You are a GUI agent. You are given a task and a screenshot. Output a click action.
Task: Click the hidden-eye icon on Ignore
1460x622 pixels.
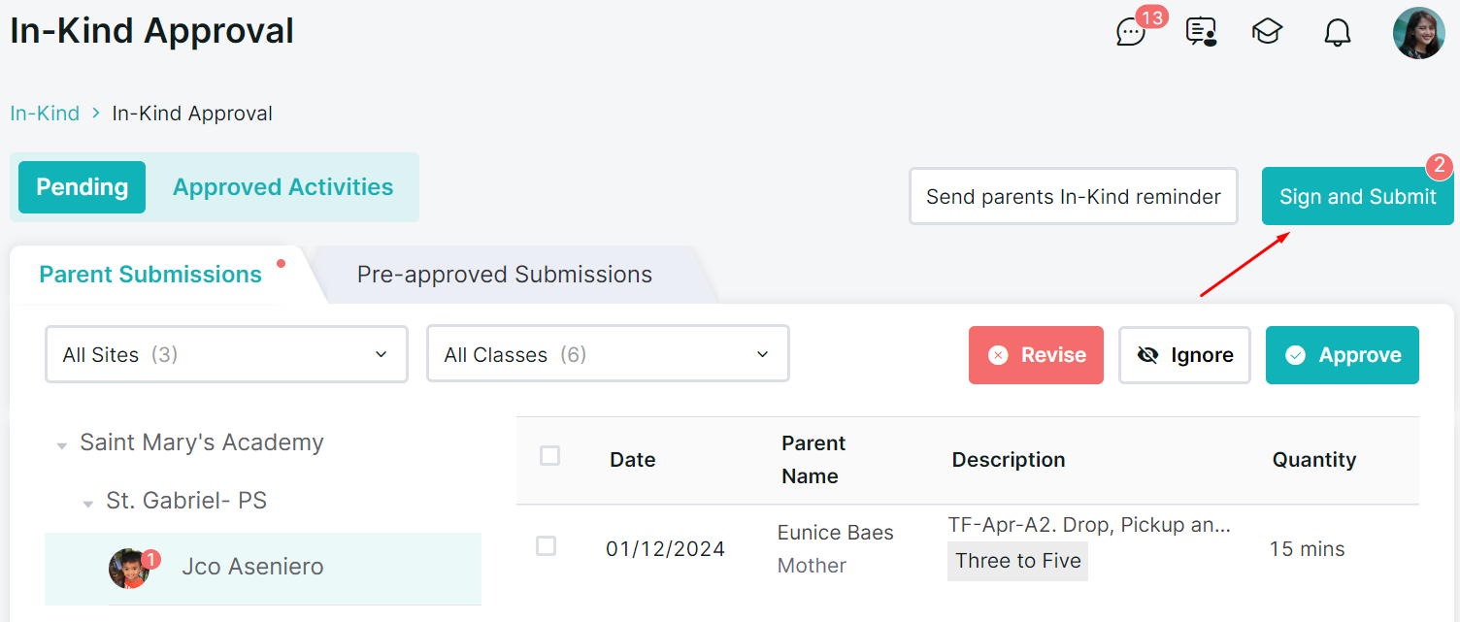point(1147,355)
